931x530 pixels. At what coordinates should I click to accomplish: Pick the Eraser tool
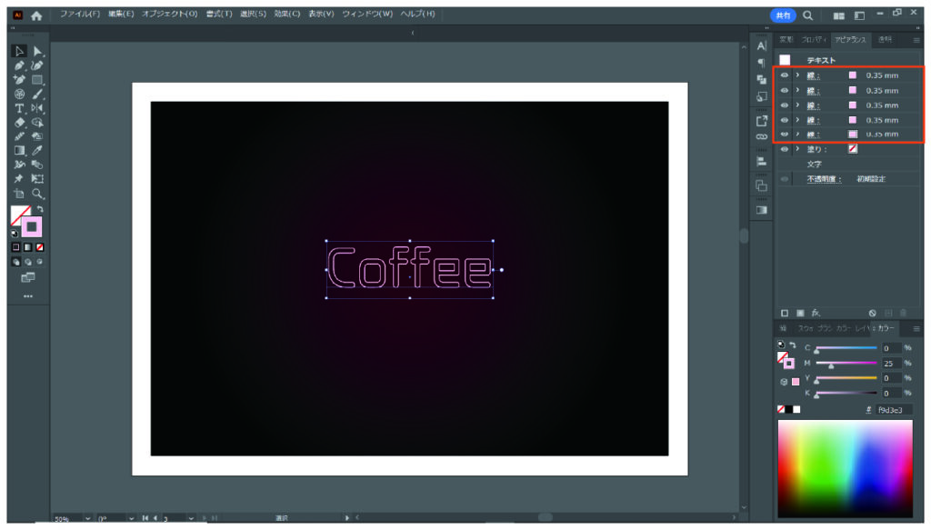19,122
